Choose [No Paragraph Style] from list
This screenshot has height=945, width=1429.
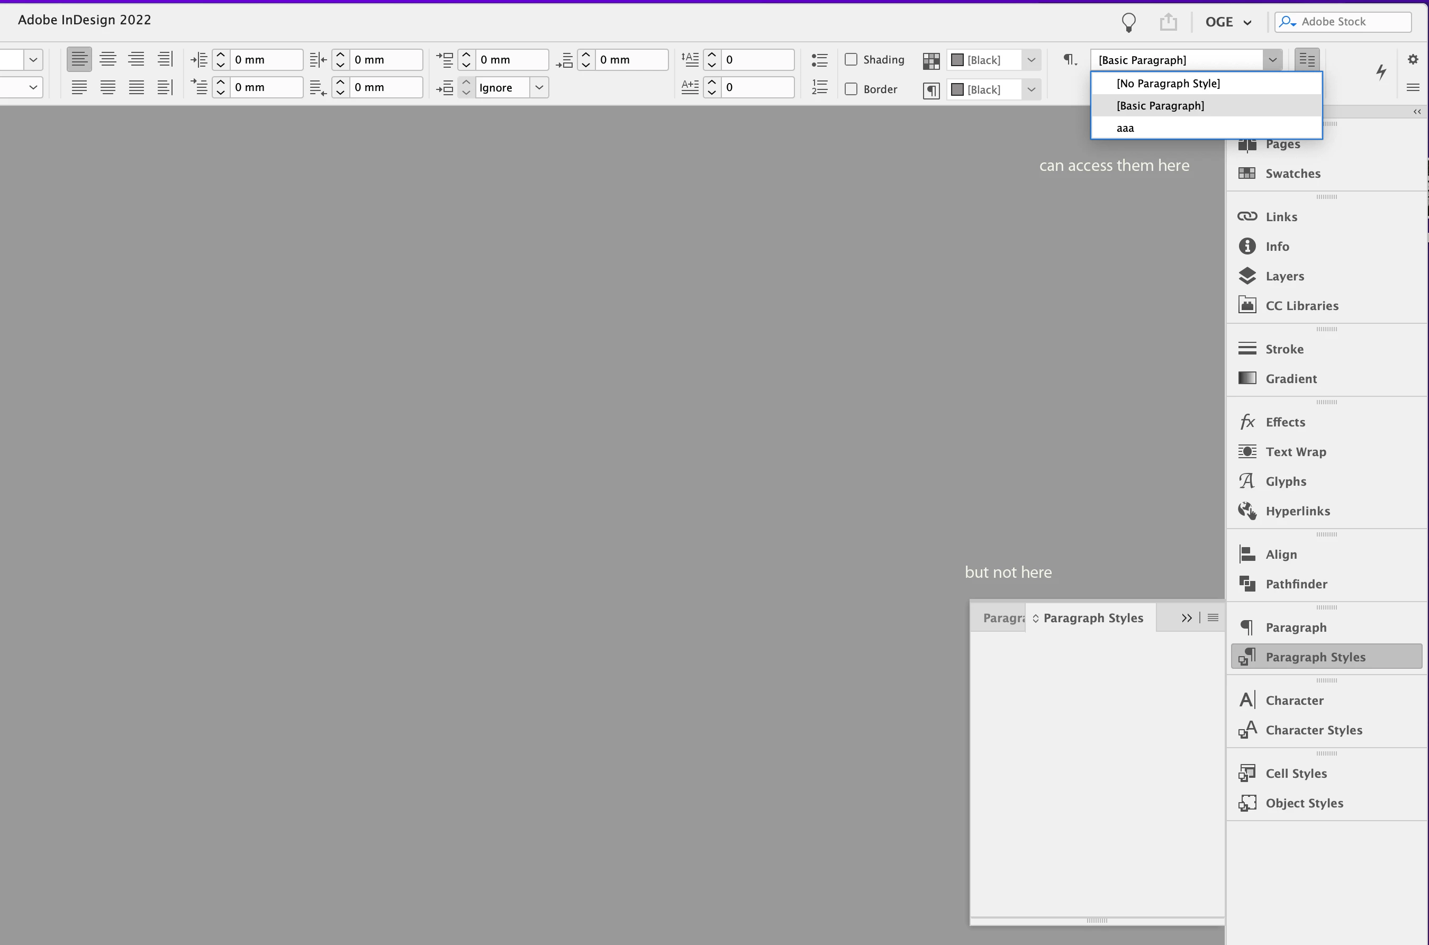click(x=1168, y=83)
